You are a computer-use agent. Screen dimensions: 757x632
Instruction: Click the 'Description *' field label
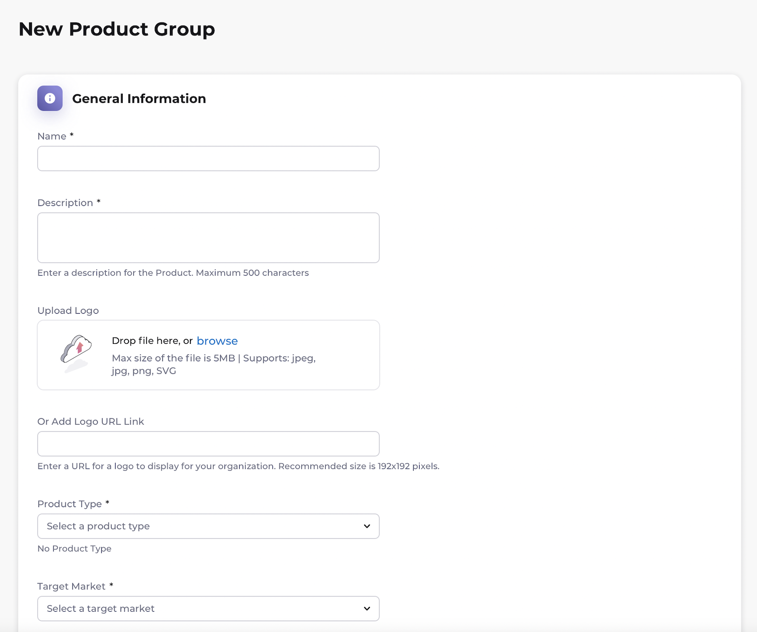[x=69, y=203]
